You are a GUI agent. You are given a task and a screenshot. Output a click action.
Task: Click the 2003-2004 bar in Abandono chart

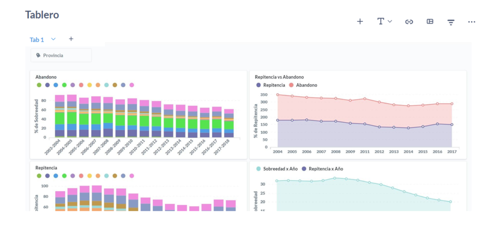(x=60, y=116)
